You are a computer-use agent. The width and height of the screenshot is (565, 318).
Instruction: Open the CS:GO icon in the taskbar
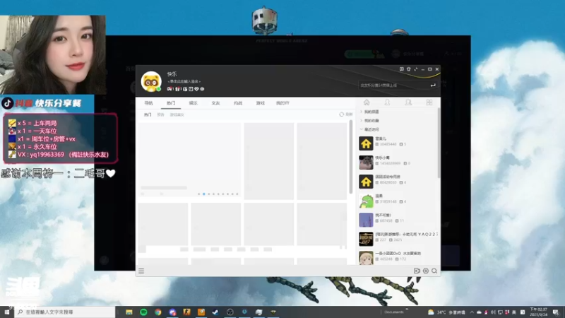point(186,312)
